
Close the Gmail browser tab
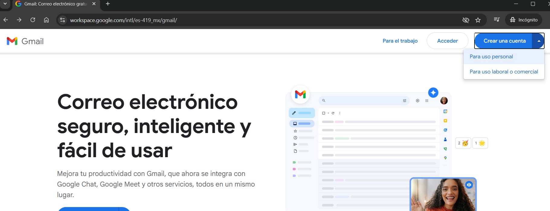point(94,4)
